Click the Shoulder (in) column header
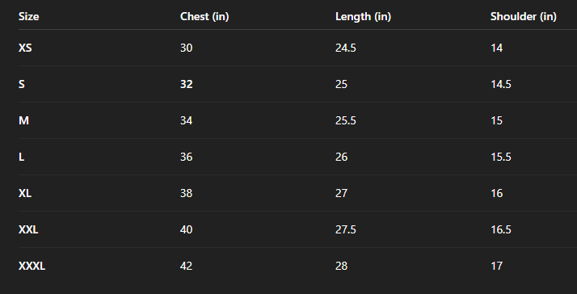Image resolution: width=577 pixels, height=294 pixels. (524, 17)
